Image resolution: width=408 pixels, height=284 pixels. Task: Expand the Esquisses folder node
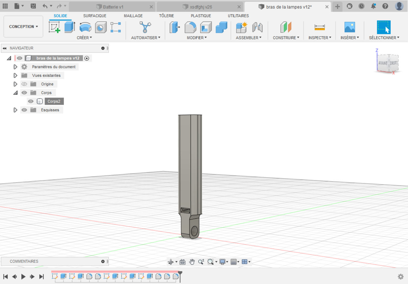point(15,110)
